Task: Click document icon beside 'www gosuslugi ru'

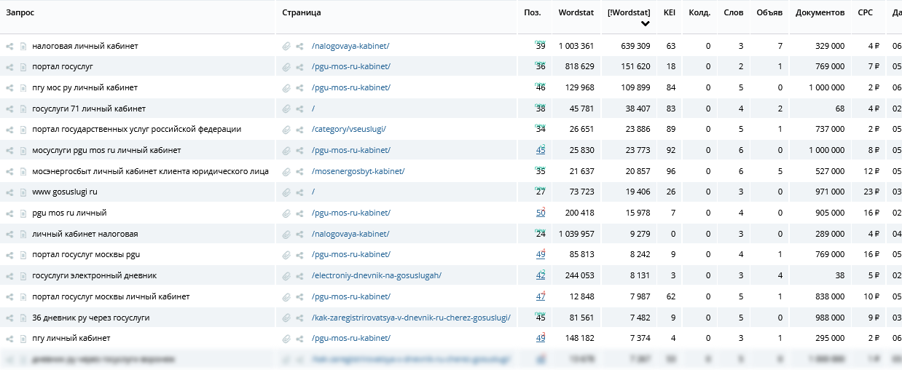Action: (x=23, y=192)
